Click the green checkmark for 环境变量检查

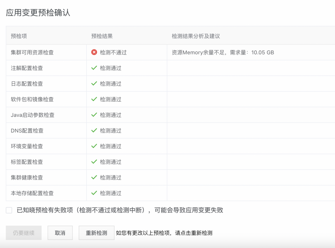point(94,146)
